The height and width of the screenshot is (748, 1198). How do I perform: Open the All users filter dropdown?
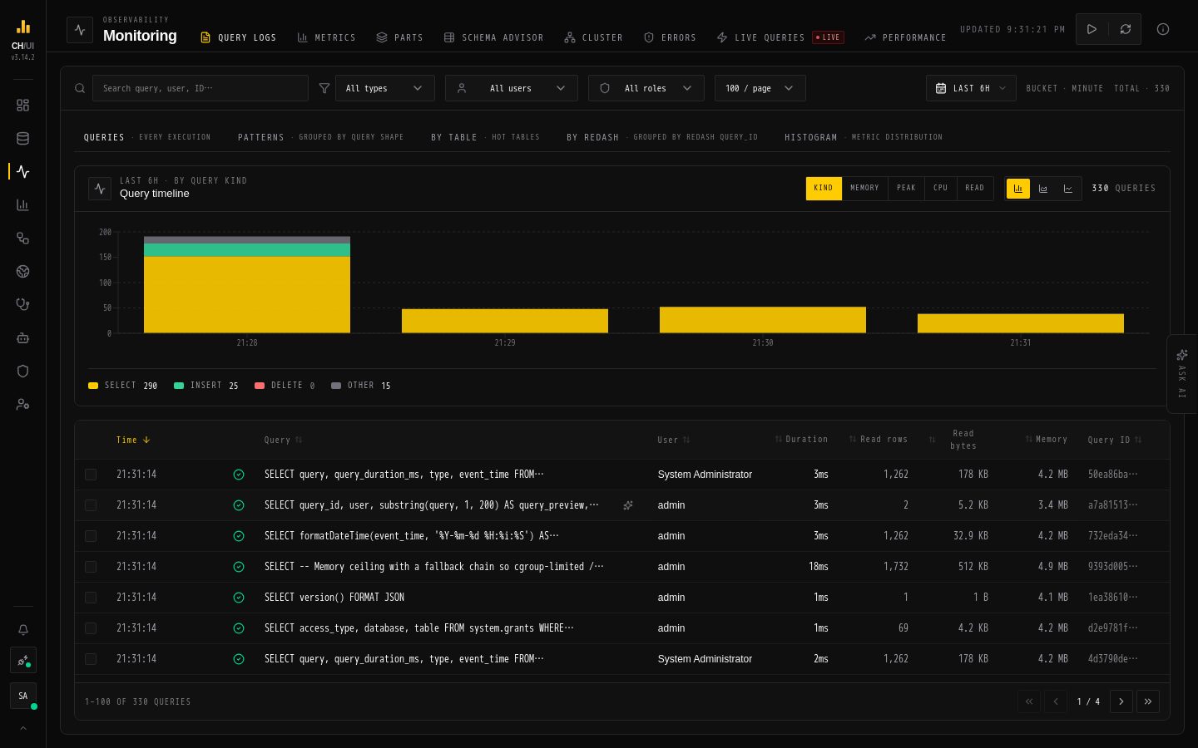point(511,88)
